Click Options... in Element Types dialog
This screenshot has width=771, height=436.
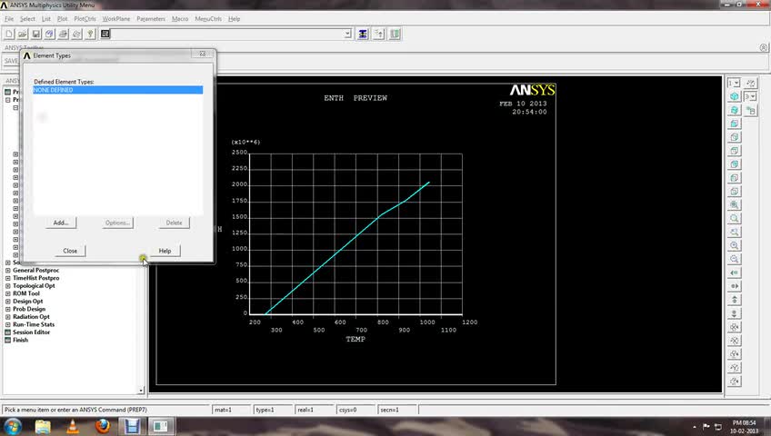click(x=117, y=223)
